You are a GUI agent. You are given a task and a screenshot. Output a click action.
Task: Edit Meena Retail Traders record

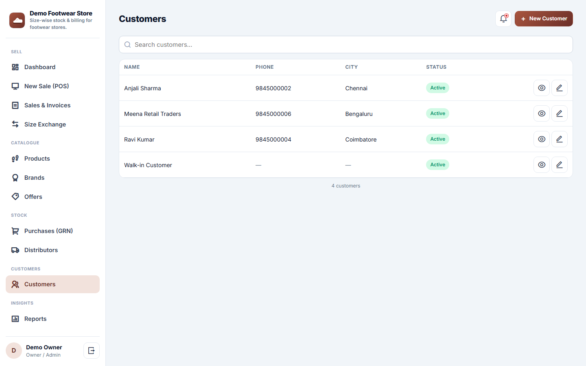click(560, 113)
